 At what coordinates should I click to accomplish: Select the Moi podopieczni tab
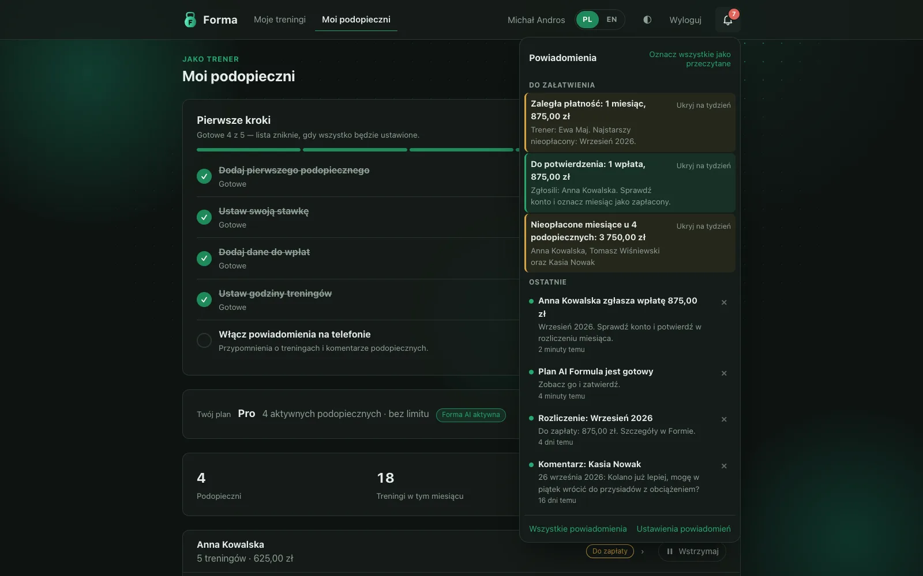[x=356, y=20]
